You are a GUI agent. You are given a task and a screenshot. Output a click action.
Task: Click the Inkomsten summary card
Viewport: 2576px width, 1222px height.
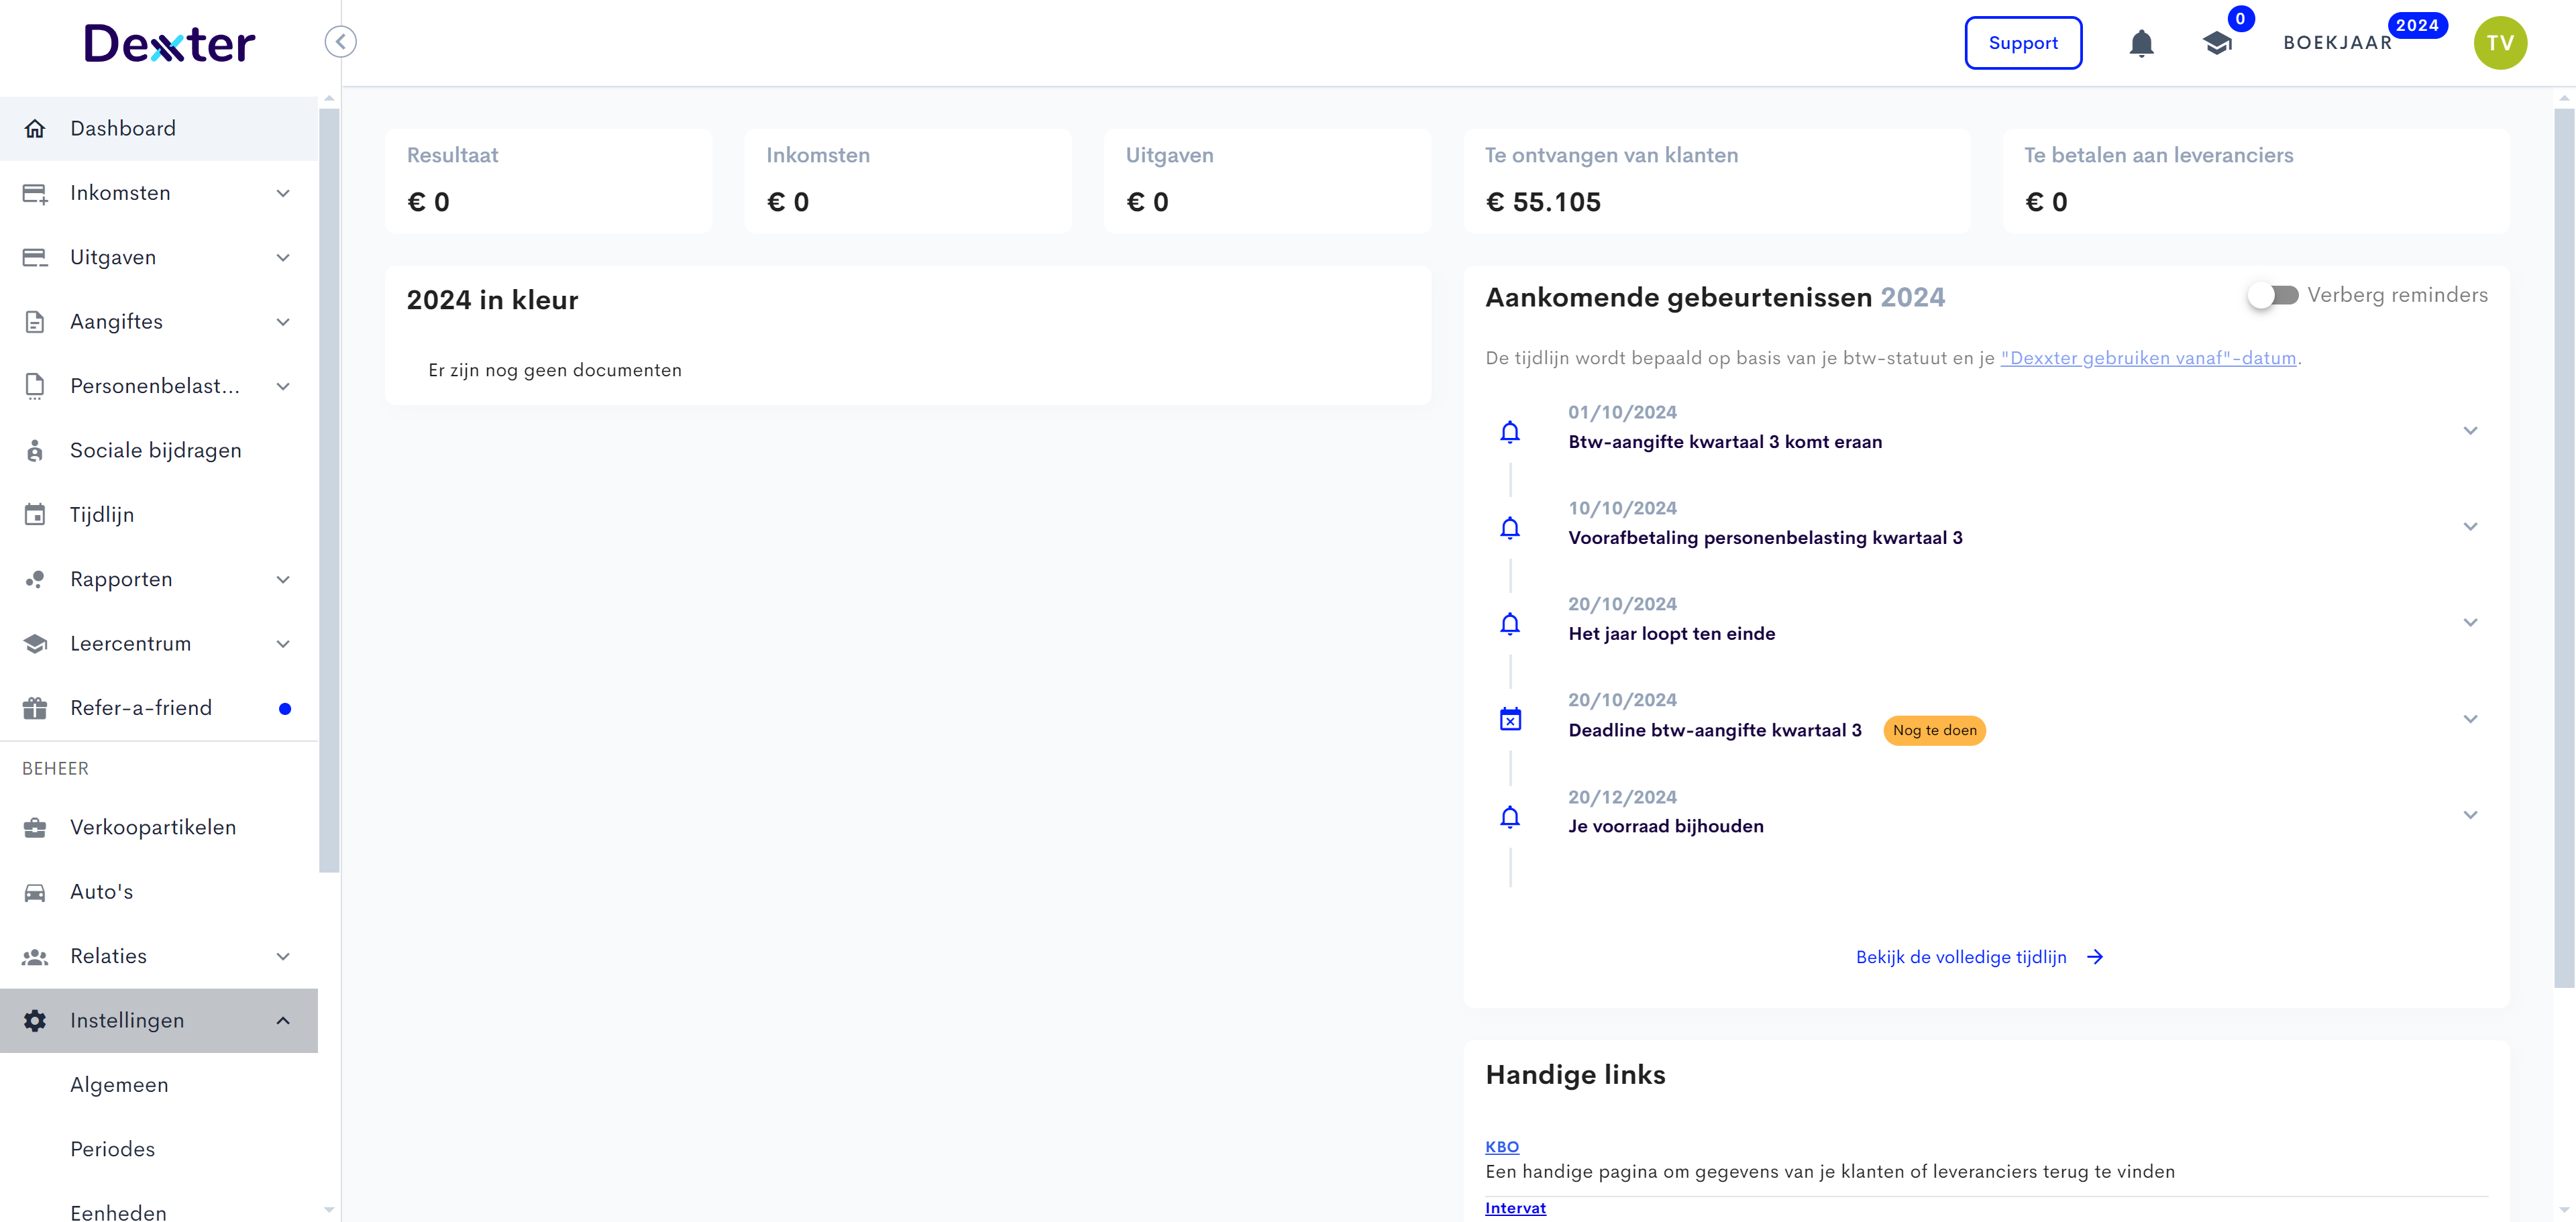pos(907,181)
